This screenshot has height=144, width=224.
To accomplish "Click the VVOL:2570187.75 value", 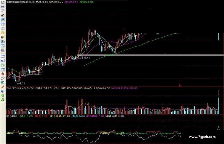I will coord(39,88).
